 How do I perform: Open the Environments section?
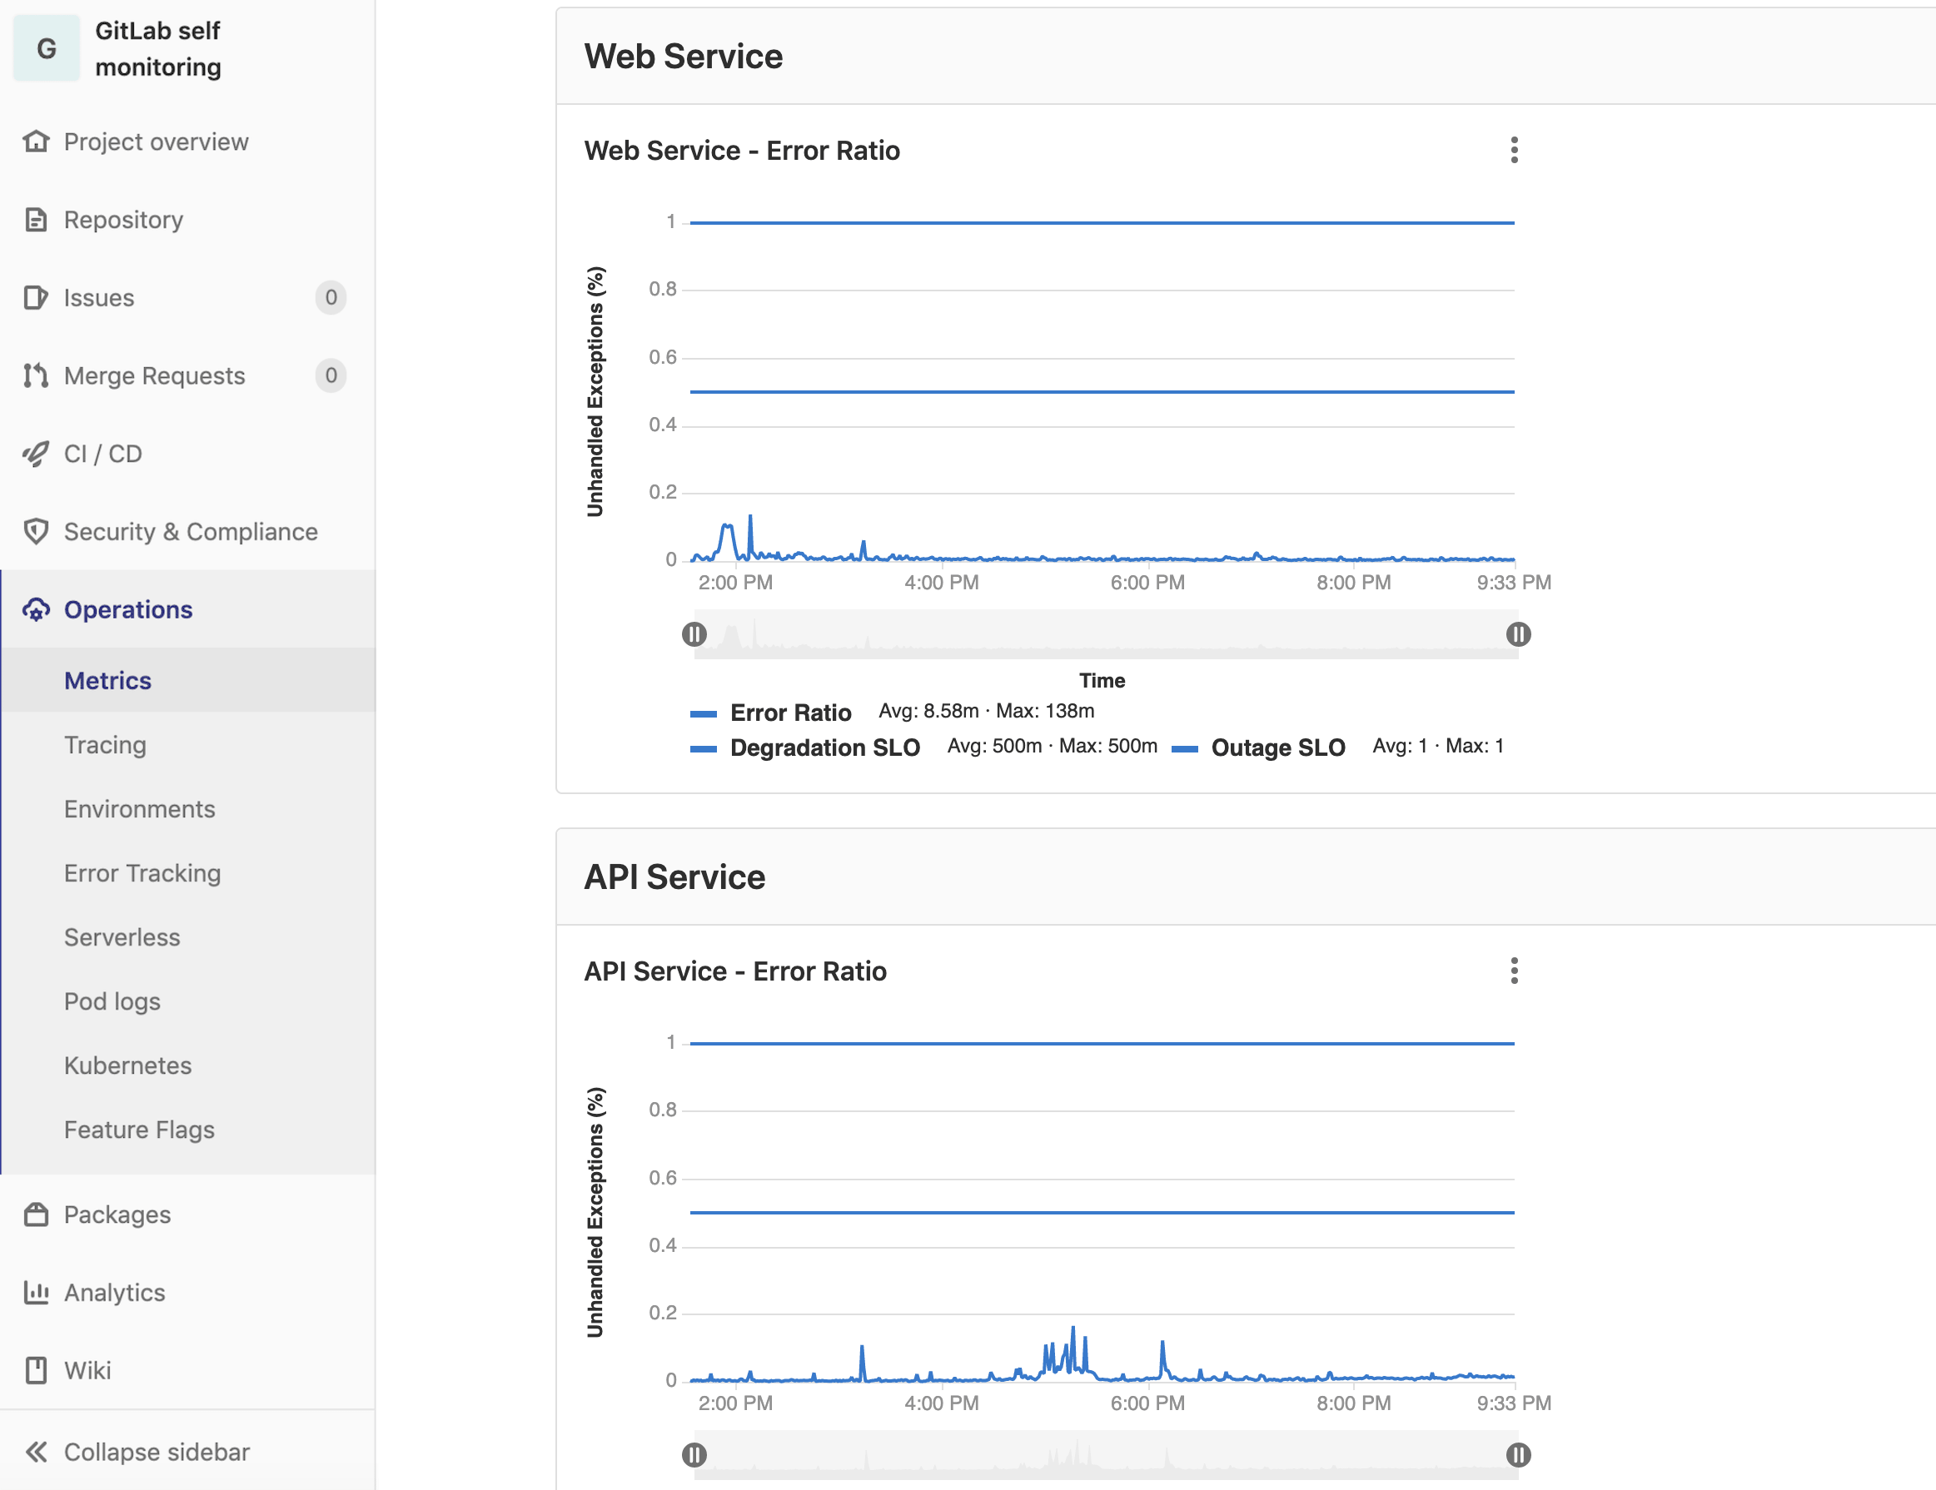(139, 807)
